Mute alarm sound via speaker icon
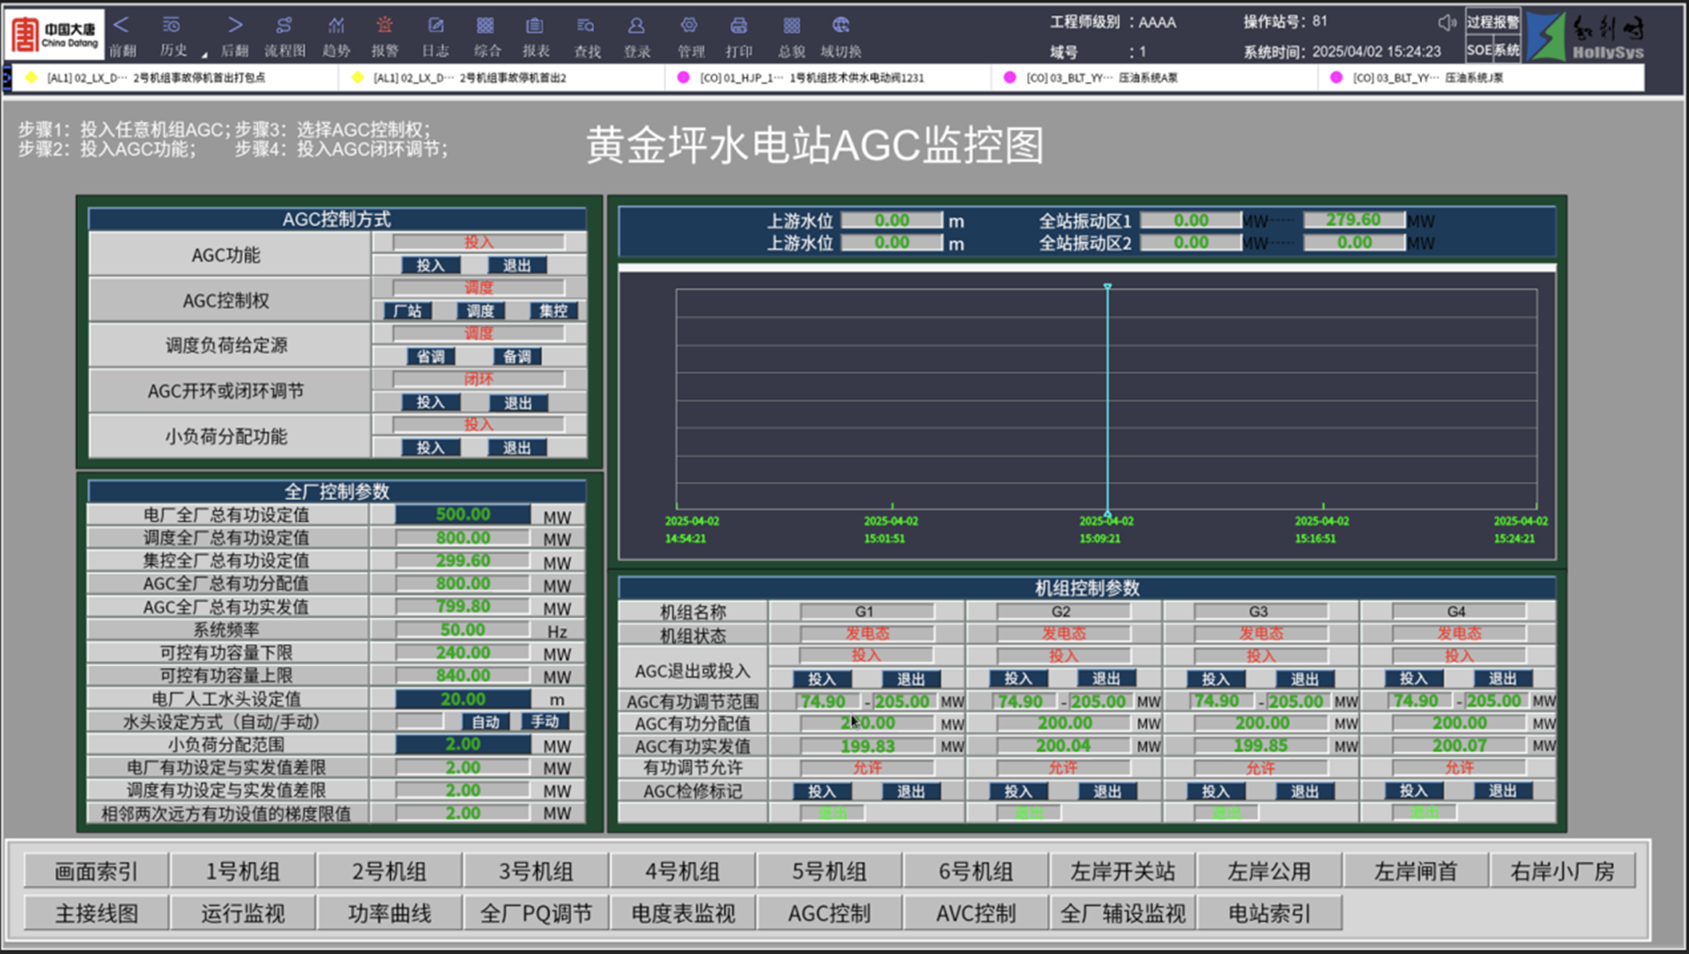This screenshot has width=1689, height=954. 1447,23
